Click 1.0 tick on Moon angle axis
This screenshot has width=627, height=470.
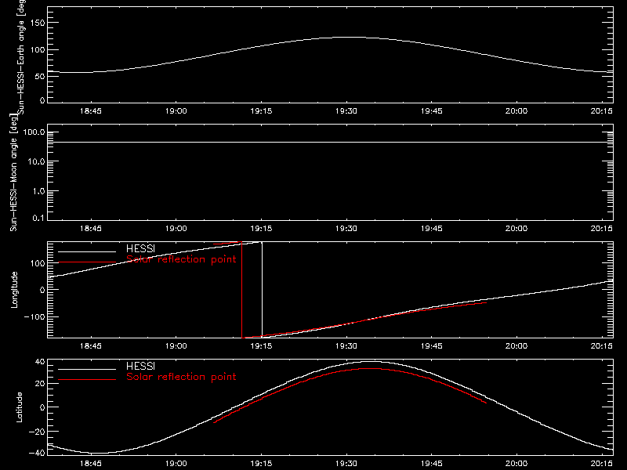click(38, 191)
